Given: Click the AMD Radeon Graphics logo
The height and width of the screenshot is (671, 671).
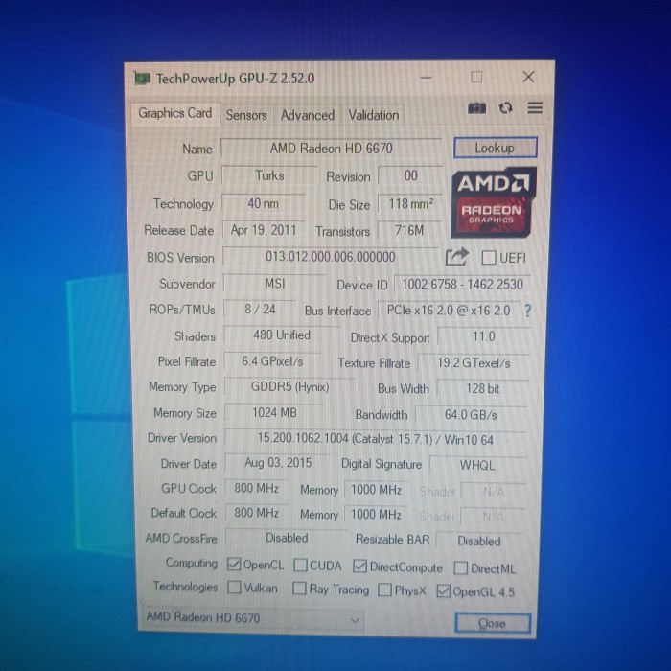Looking at the screenshot, I should [x=494, y=198].
